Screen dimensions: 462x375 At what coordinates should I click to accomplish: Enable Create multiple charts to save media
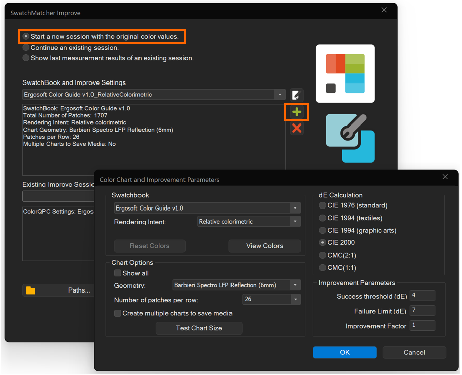point(118,313)
